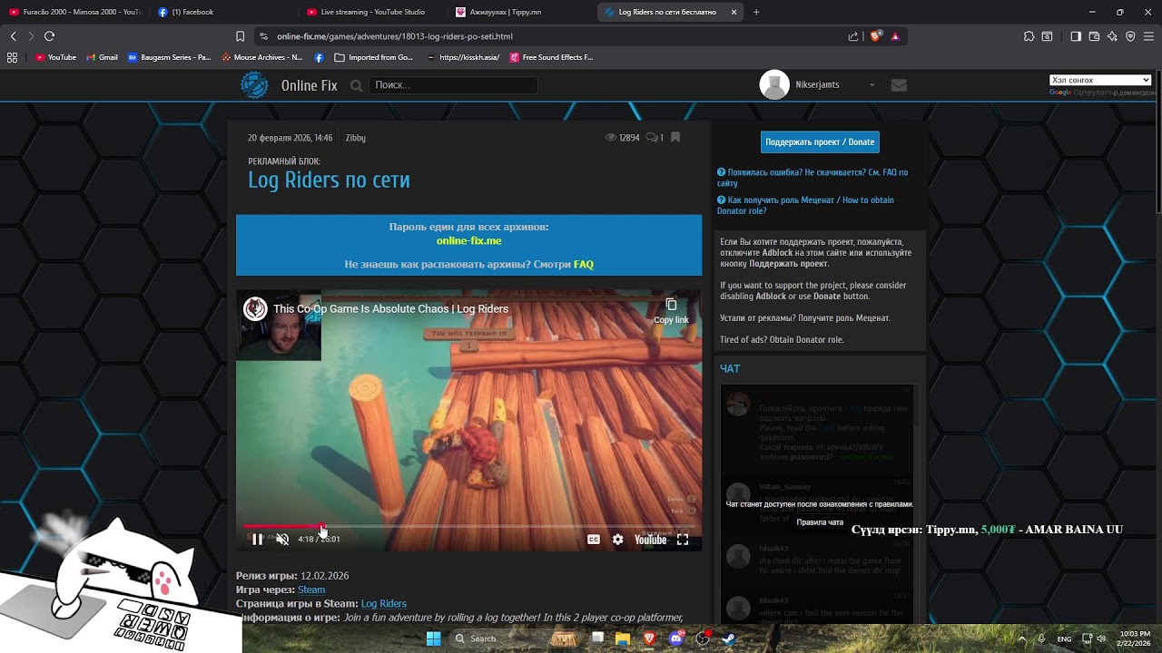
Task: Open taskbar clock showing 10:03 PM
Action: 1134,638
